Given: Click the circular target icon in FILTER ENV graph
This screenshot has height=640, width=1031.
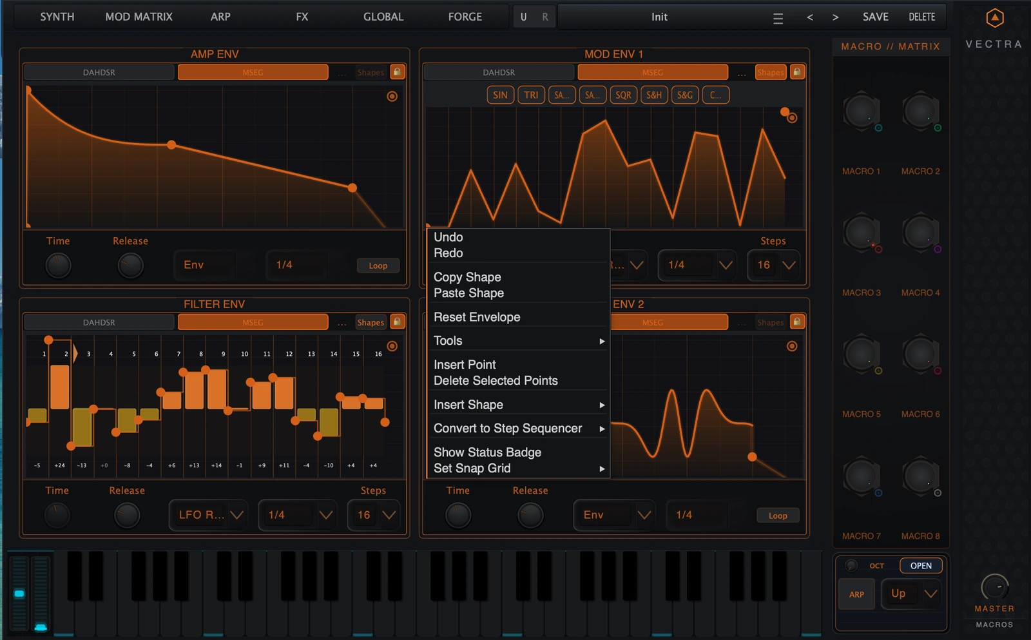Looking at the screenshot, I should 392,346.
